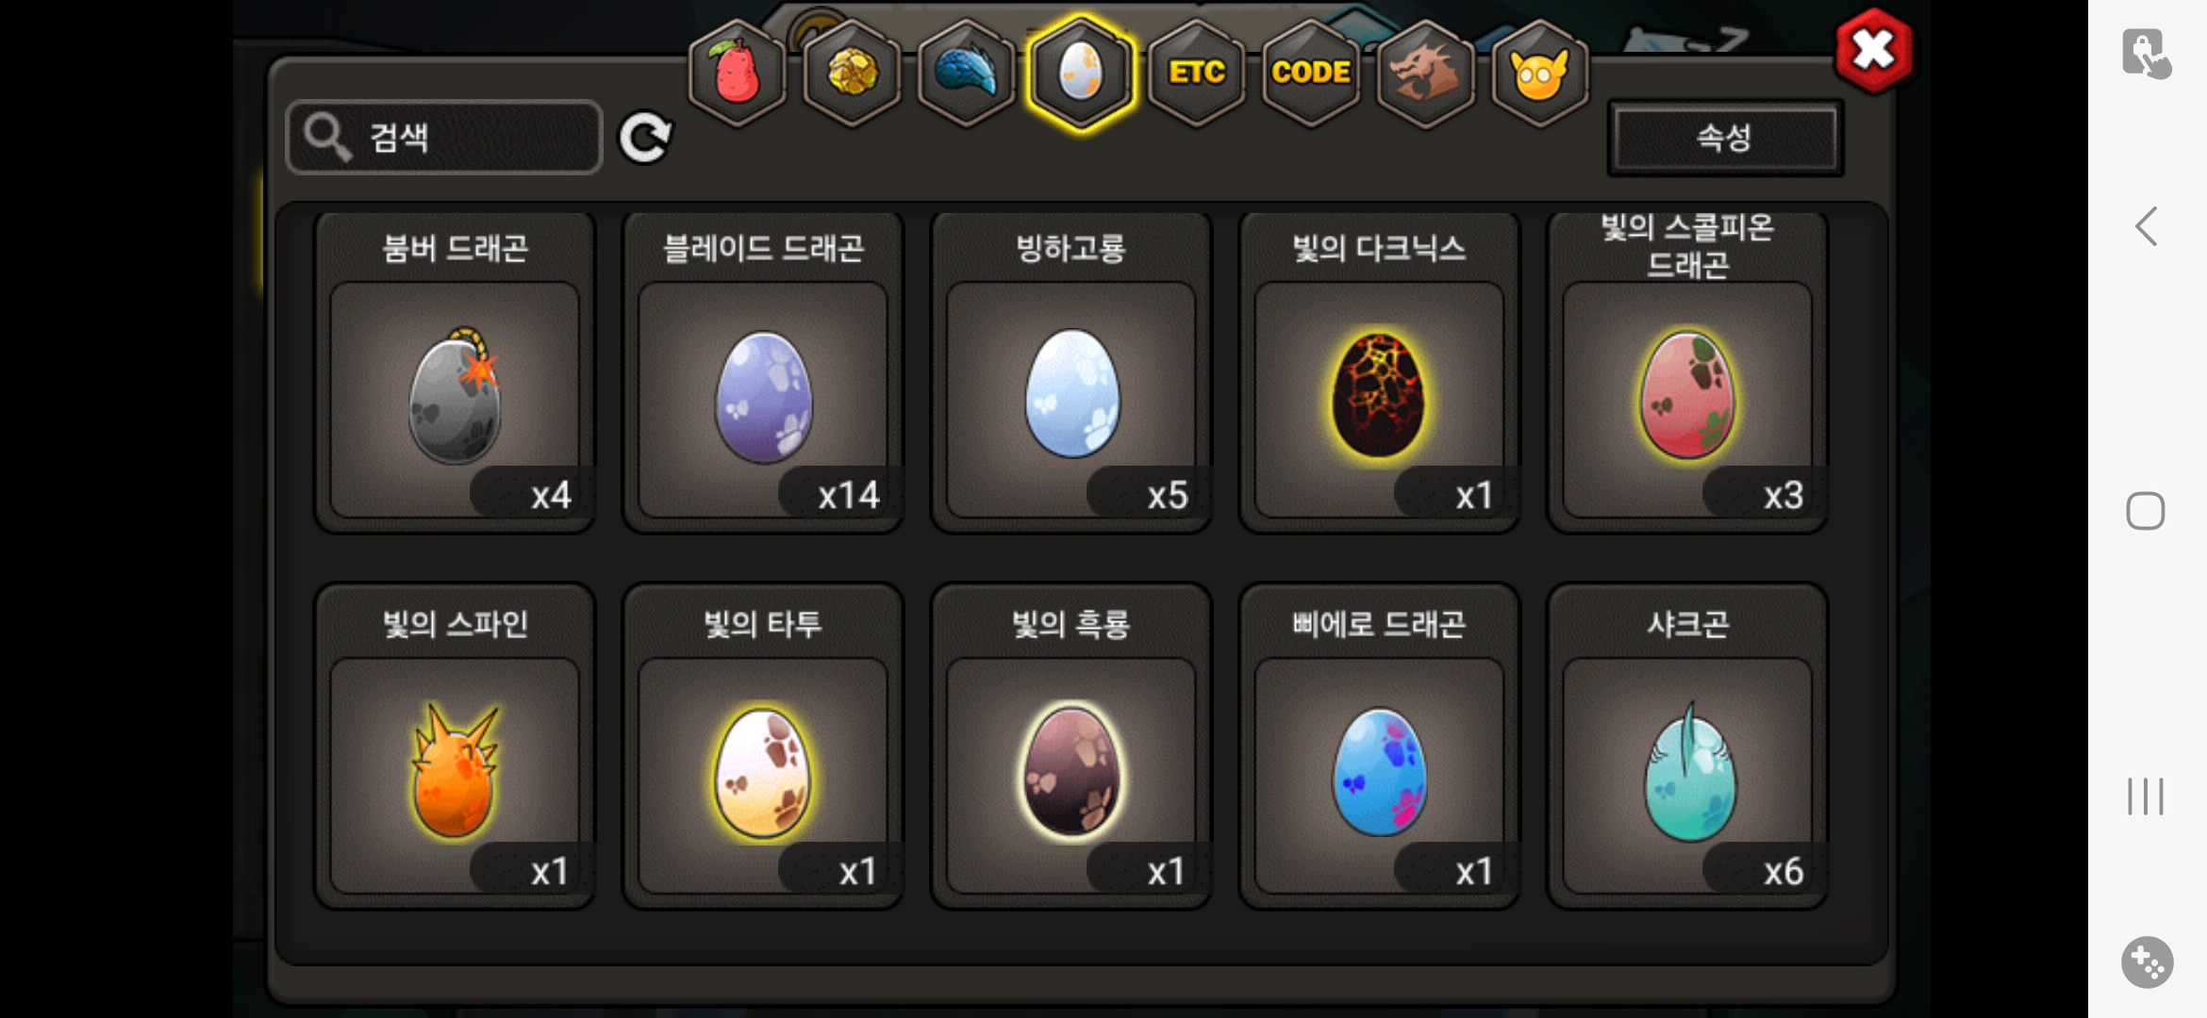The width and height of the screenshot is (2207, 1018).
Task: Tap the touch assistant icon at top right
Action: pos(2147,53)
